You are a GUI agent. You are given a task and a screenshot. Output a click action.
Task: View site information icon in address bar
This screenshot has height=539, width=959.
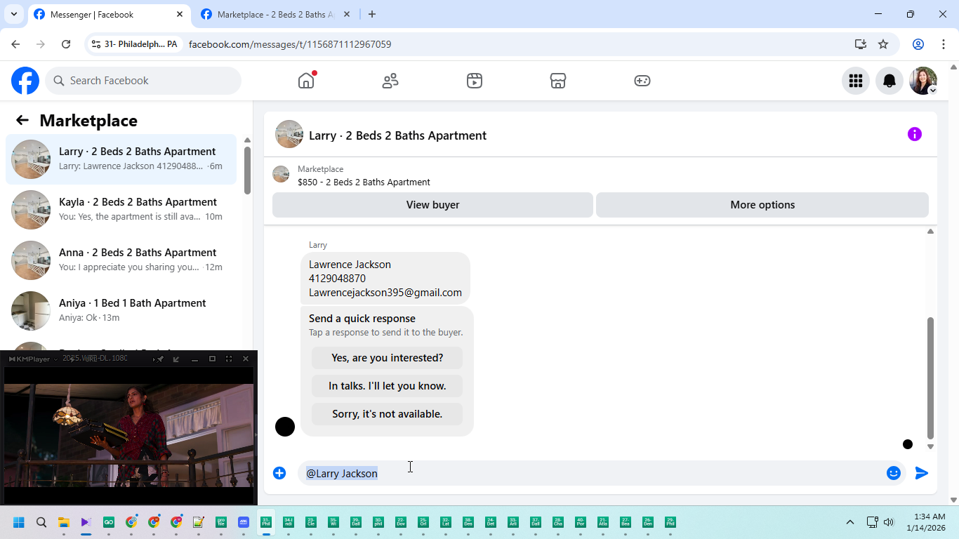tap(96, 44)
